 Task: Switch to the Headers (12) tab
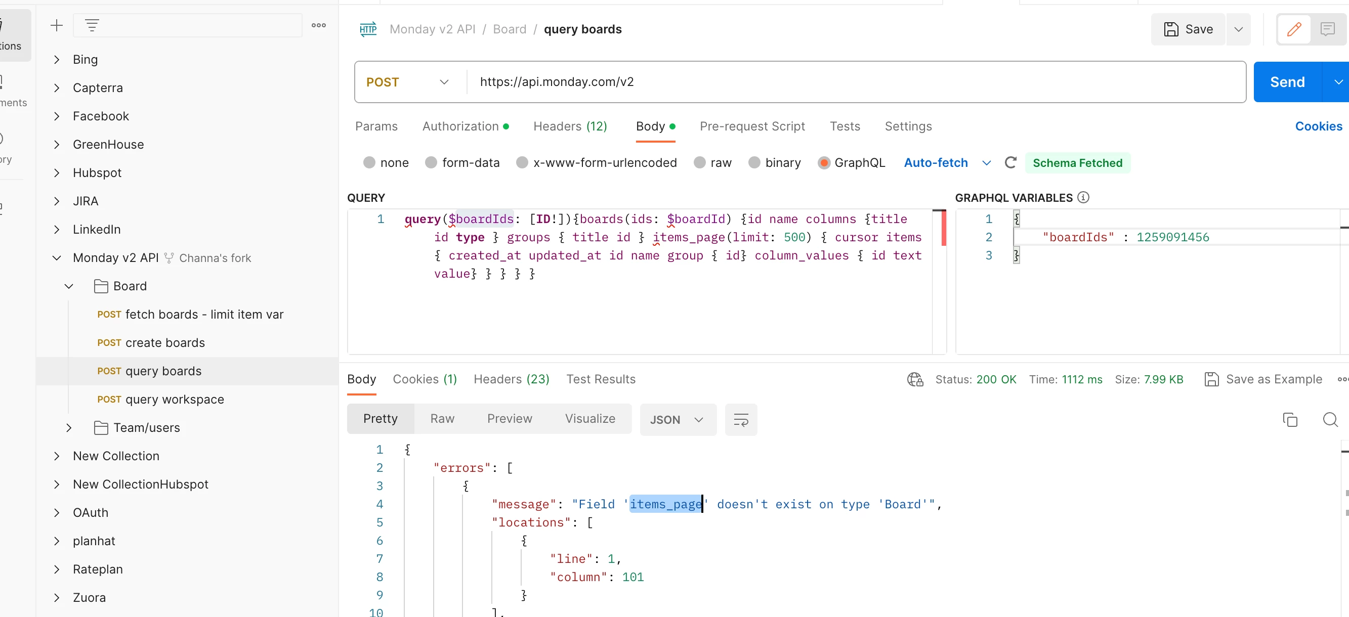570,126
